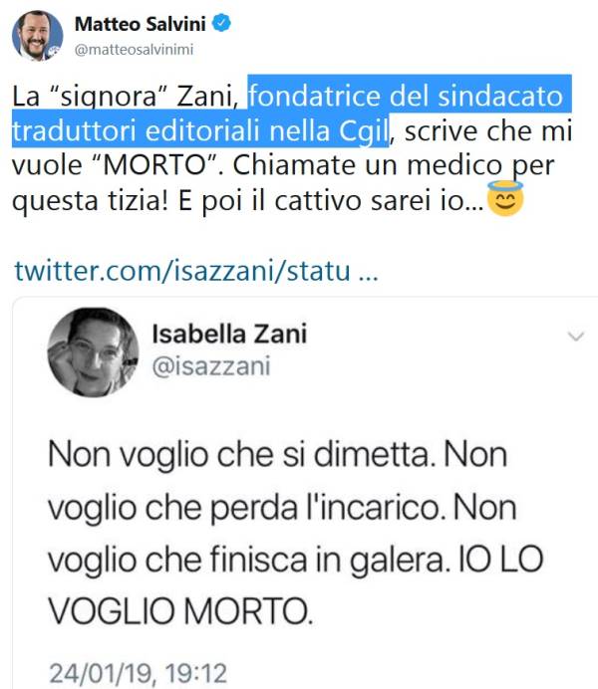Screen dimensions: 598x689
Task: Click Isabella Zani's grayscale avatar
Action: coord(94,352)
